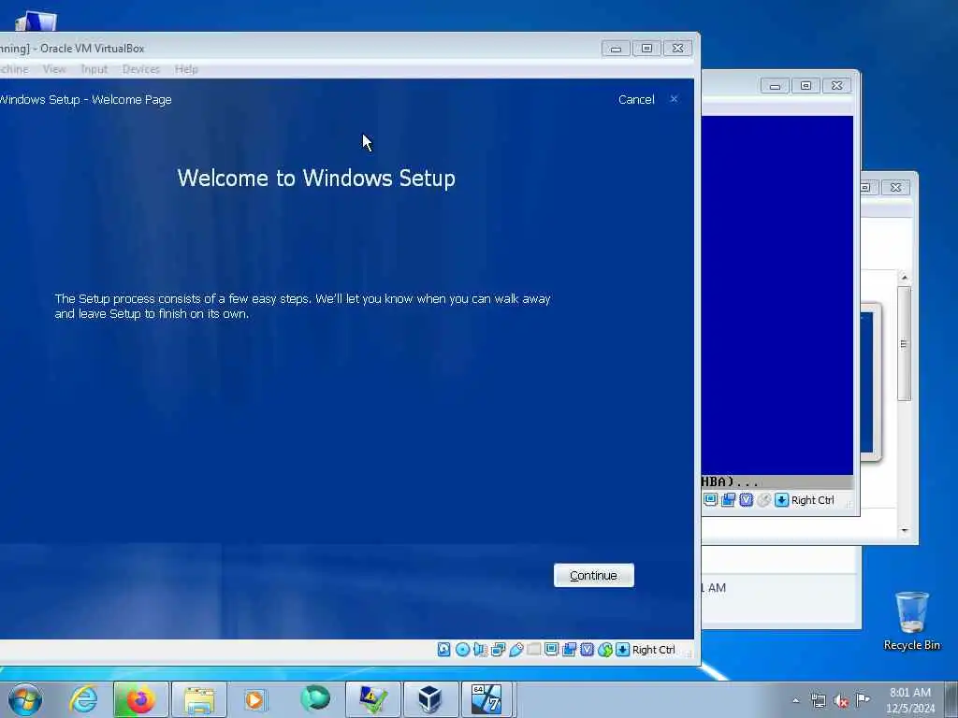This screenshot has width=958, height=718.
Task: Click the Show Desktop strip at taskbar end
Action: coord(951,699)
